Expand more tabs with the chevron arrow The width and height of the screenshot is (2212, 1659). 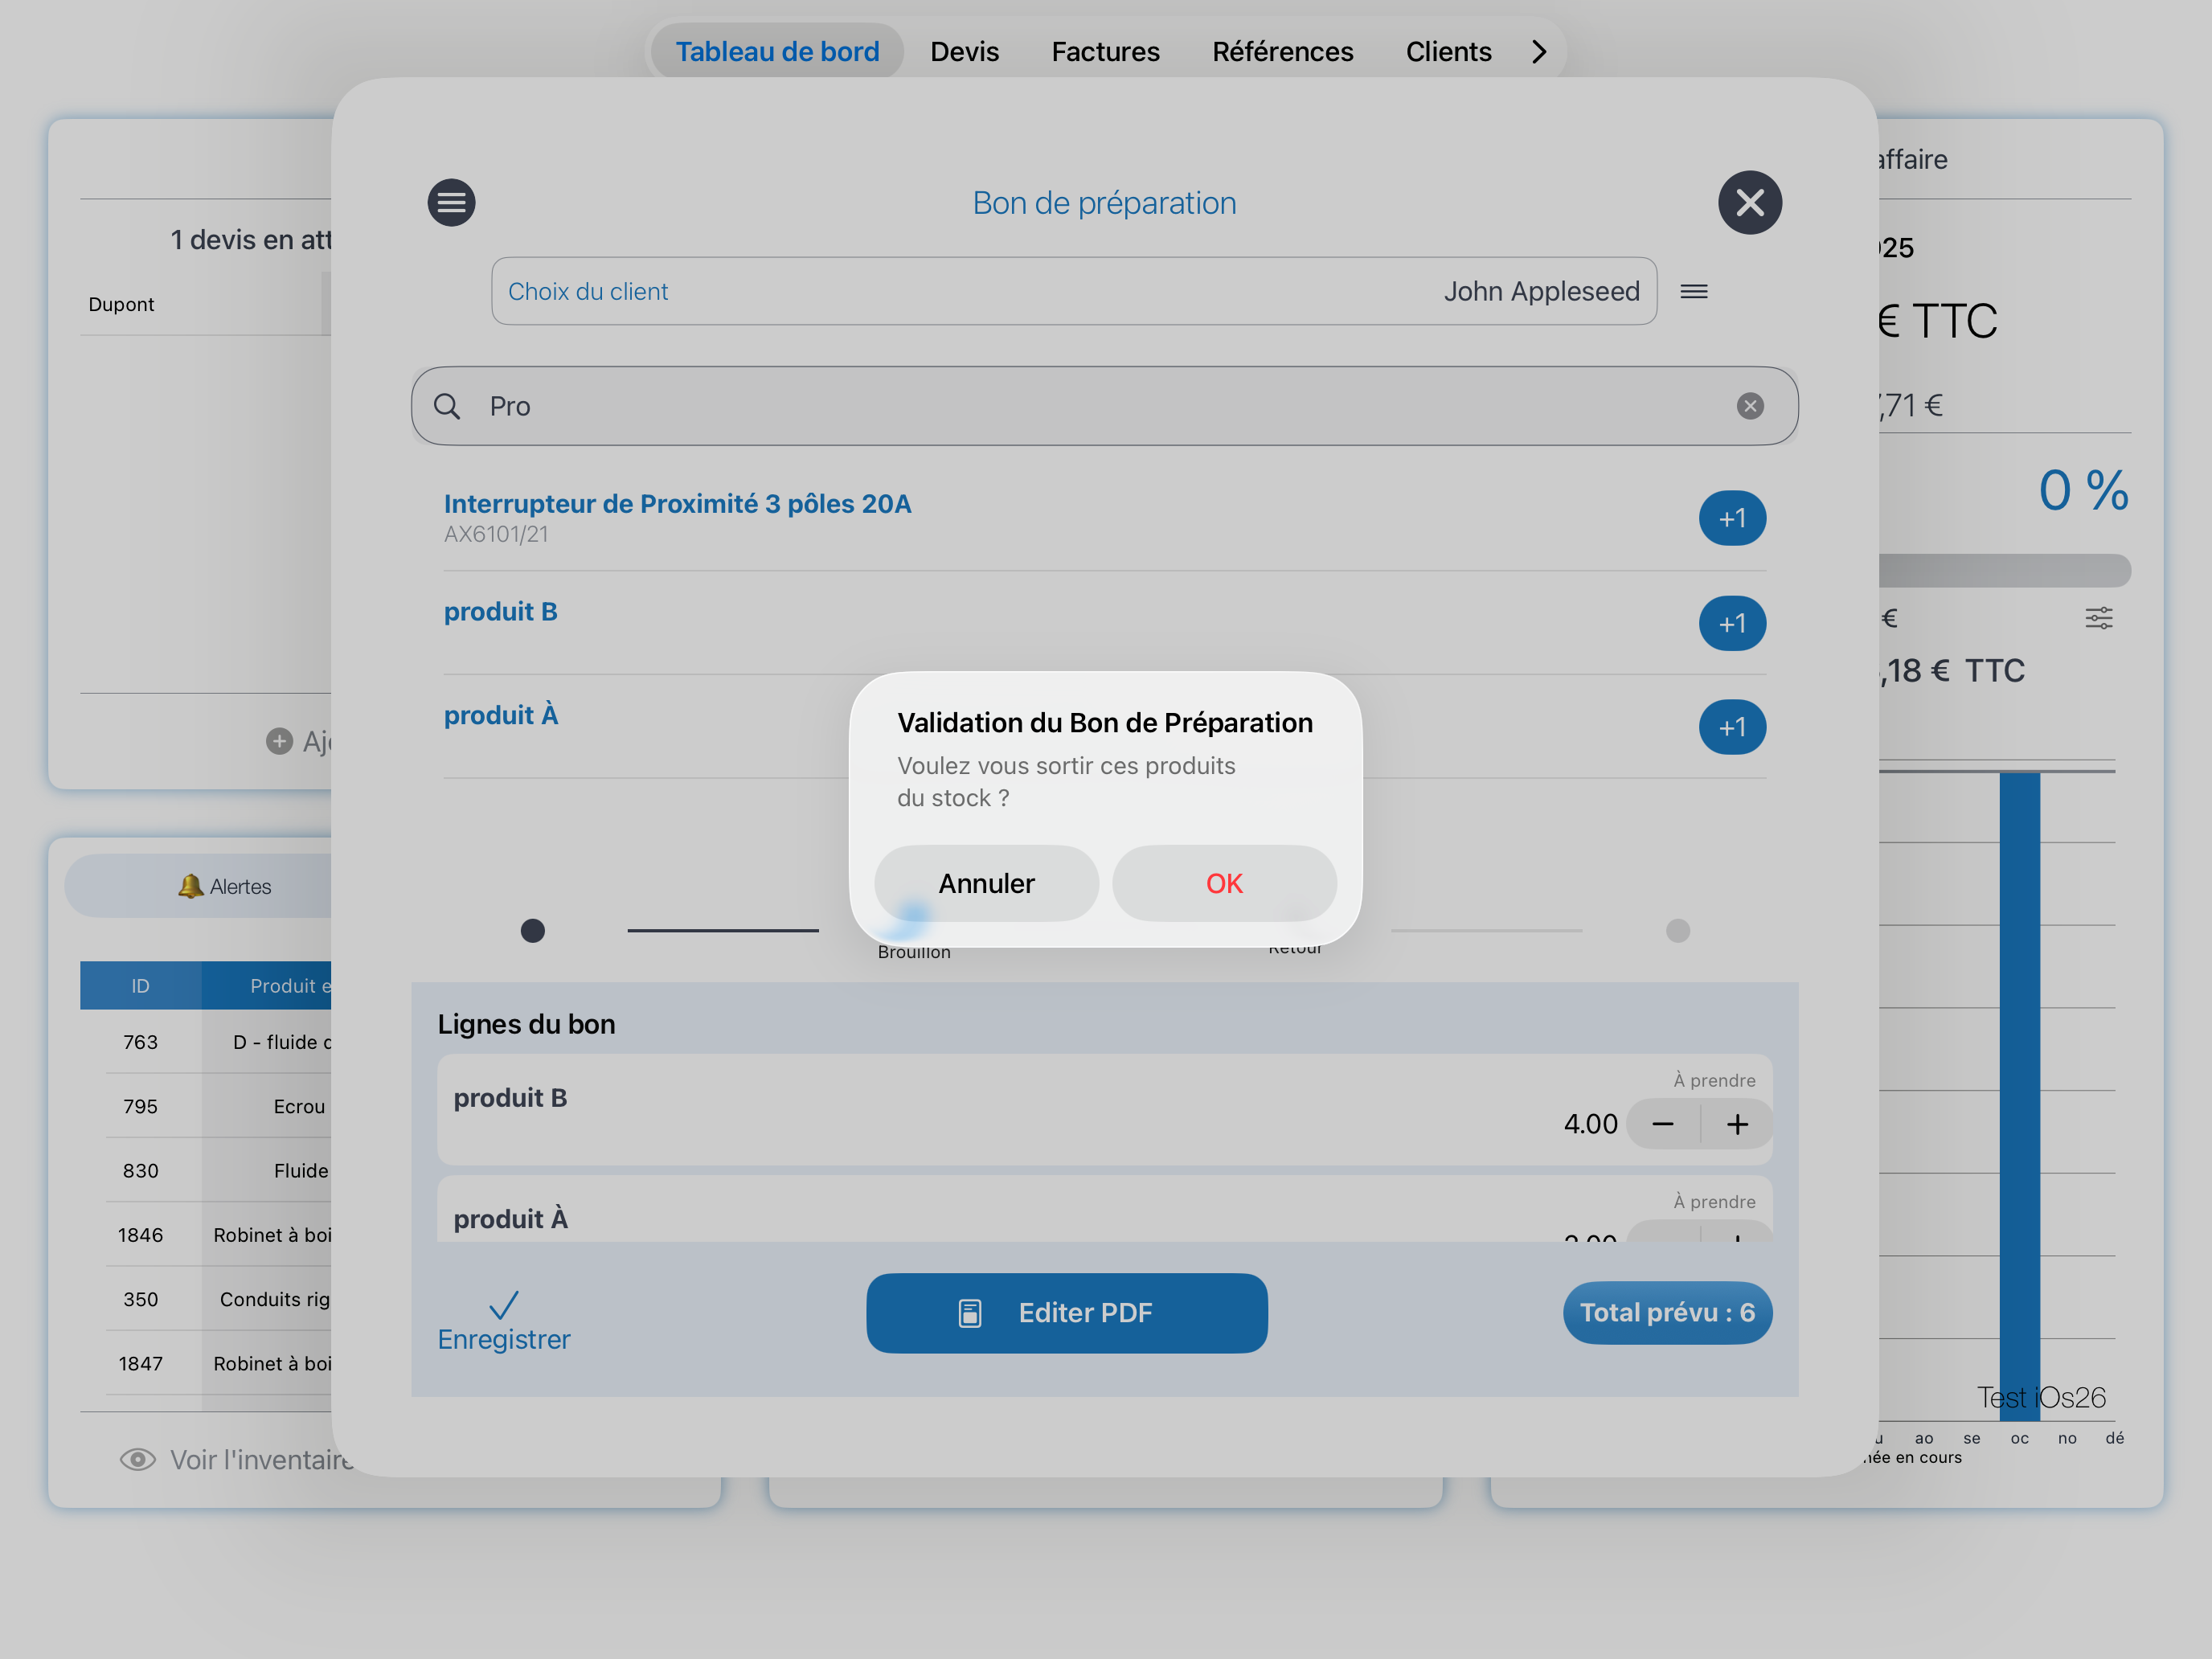pos(1539,51)
